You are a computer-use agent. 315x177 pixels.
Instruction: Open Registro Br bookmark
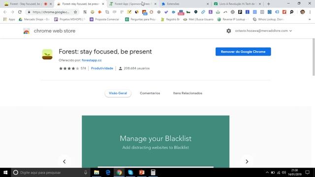click(170, 19)
